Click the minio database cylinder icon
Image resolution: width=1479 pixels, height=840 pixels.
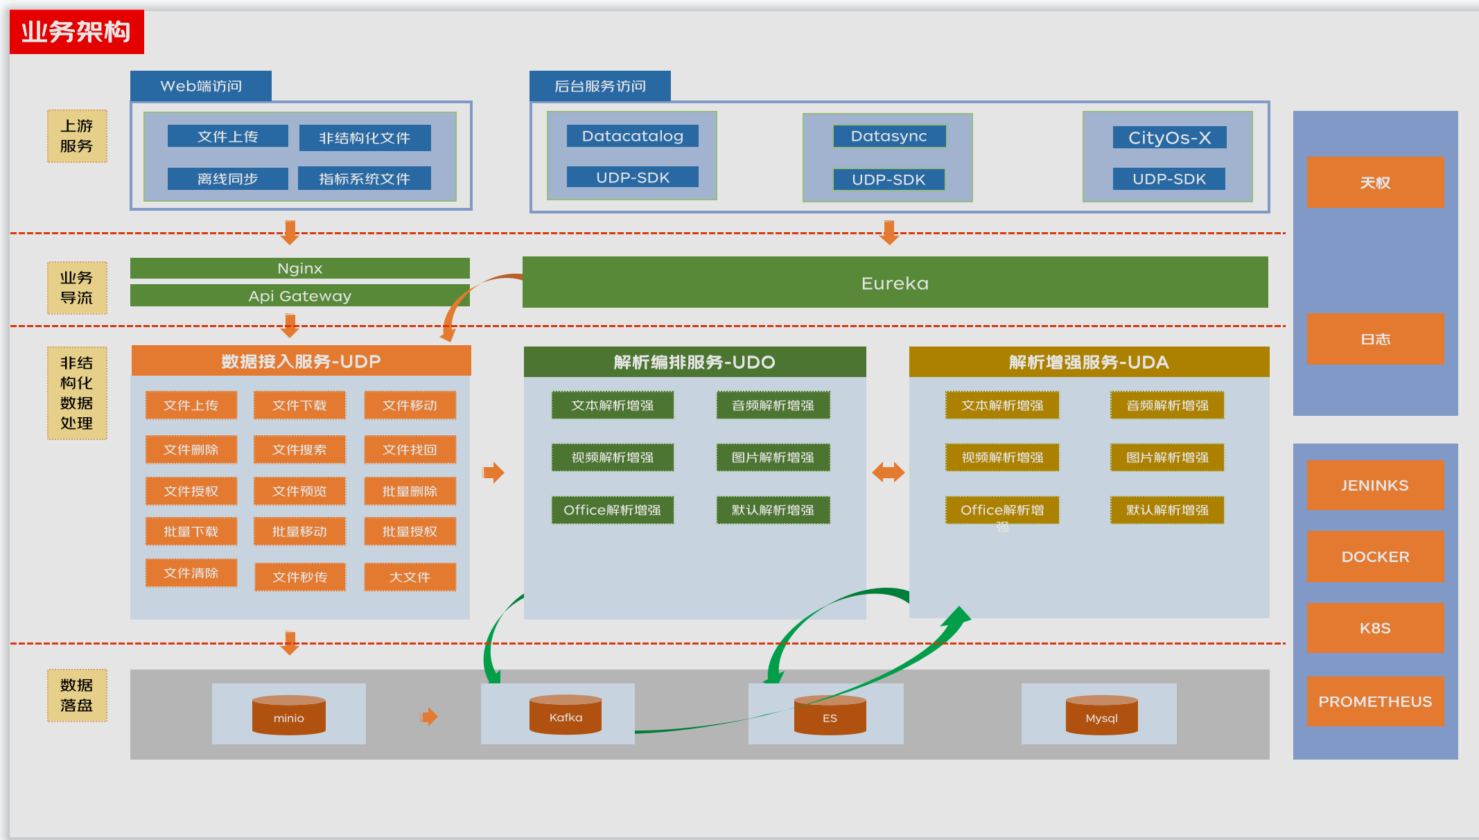coord(289,715)
